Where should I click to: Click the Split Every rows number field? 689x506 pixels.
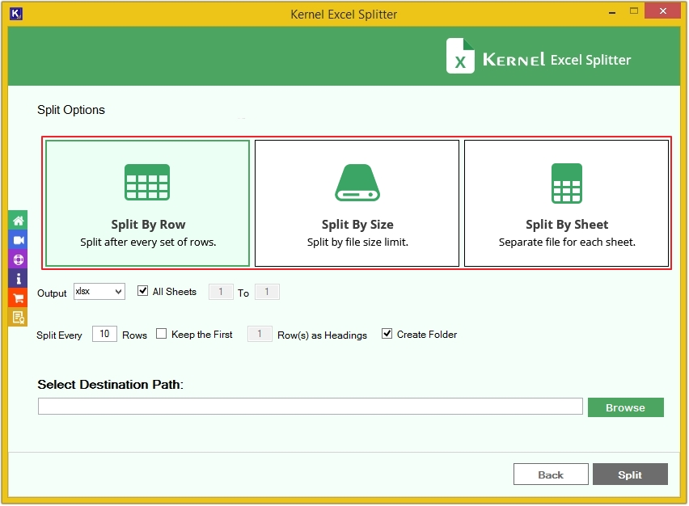pos(104,333)
